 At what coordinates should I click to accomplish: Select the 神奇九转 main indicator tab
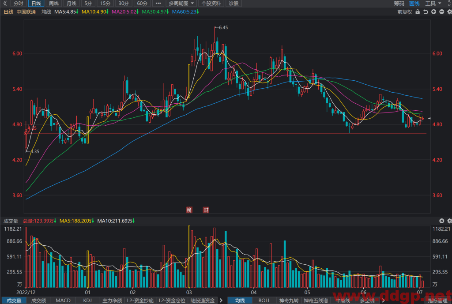pos(289,300)
